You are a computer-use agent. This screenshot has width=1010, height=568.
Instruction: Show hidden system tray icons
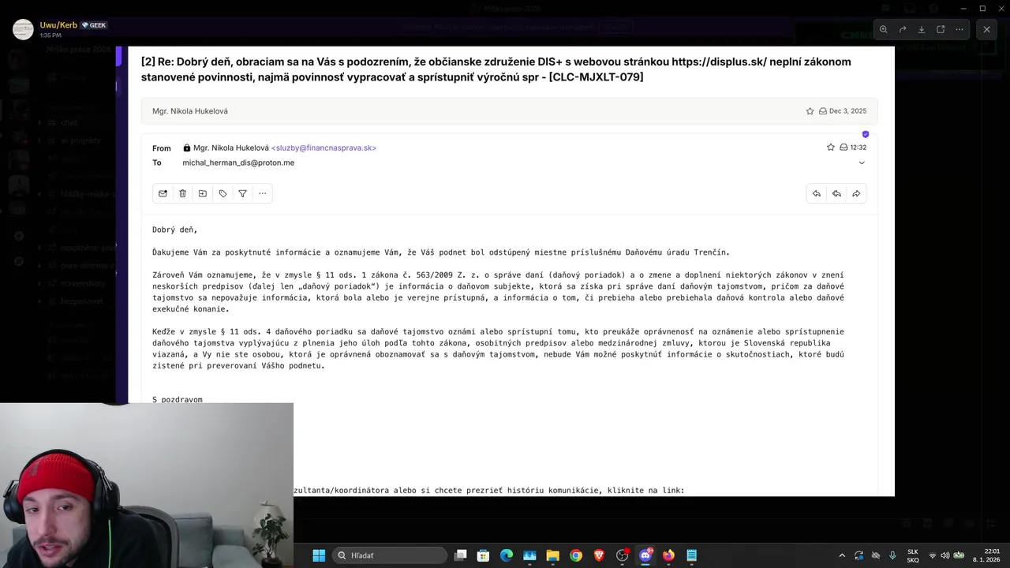tap(842, 555)
